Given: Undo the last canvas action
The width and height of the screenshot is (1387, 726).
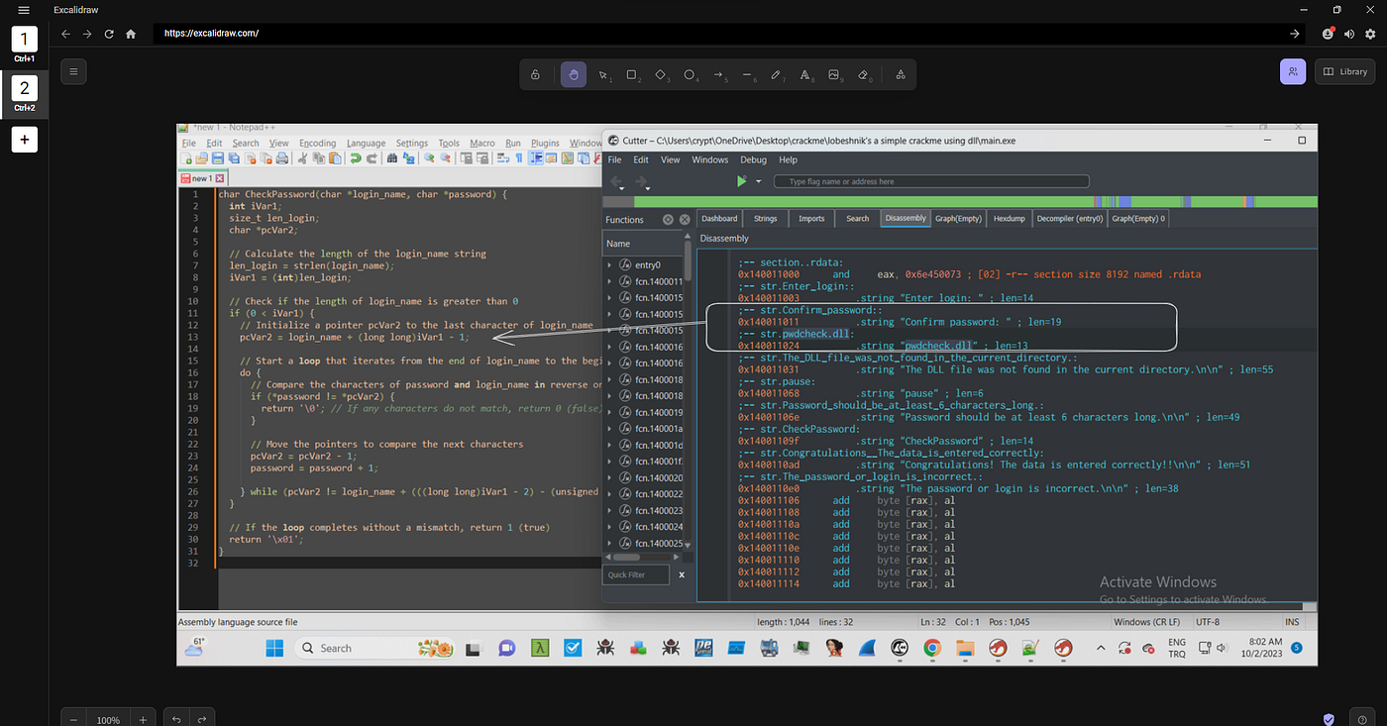Looking at the screenshot, I should (x=176, y=720).
